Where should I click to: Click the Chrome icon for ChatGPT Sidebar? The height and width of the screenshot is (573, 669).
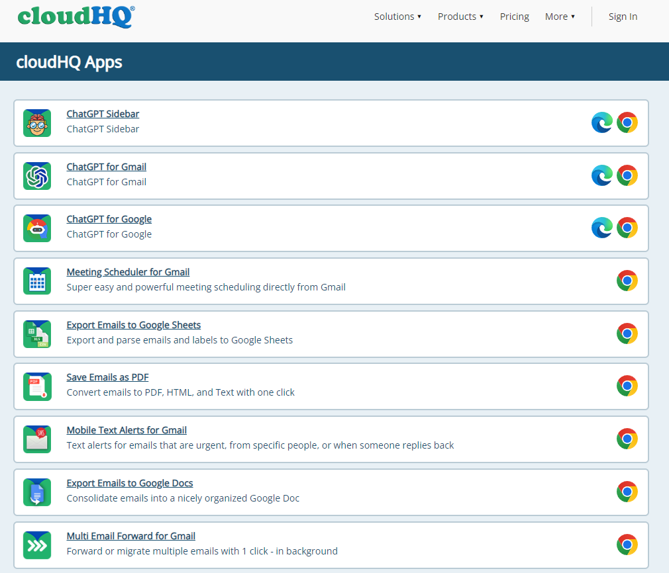[x=627, y=123]
